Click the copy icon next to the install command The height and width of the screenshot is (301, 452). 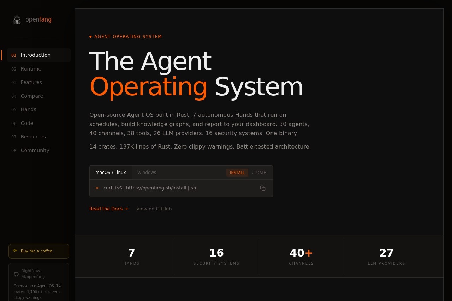[x=263, y=188]
